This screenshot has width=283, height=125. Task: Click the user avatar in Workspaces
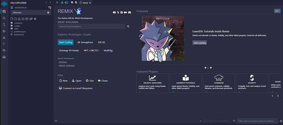coord(50,8)
